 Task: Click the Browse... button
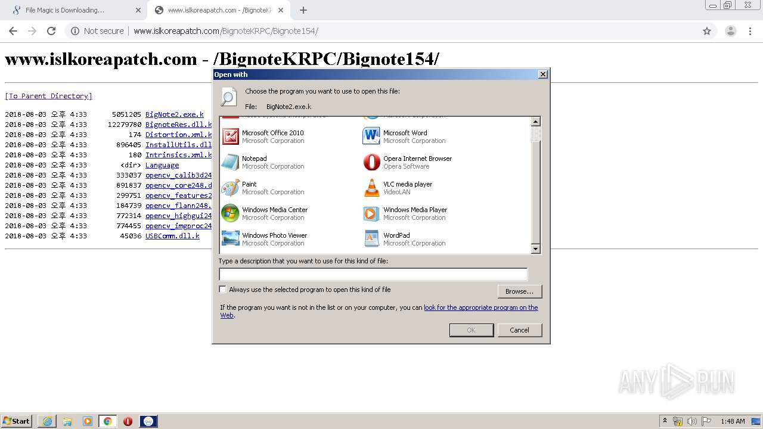click(519, 291)
